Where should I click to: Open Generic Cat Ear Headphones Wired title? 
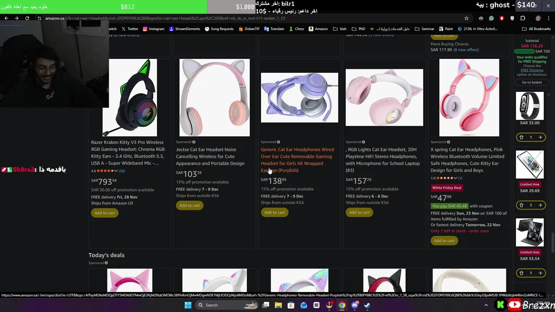coord(297,160)
